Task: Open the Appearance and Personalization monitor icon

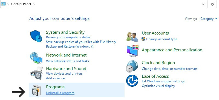Action: (133, 51)
